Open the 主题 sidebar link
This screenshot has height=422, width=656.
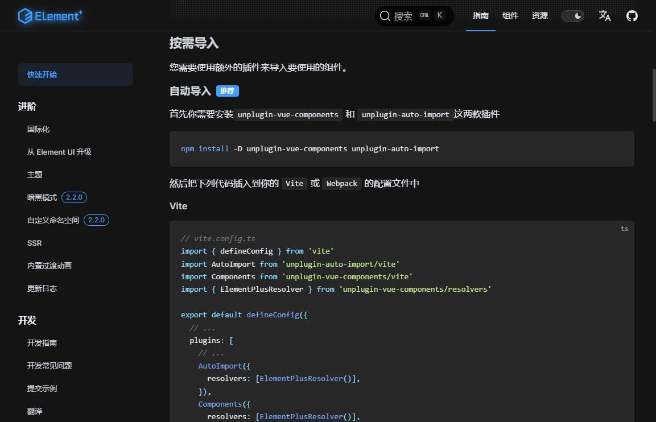pyautogui.click(x=35, y=175)
